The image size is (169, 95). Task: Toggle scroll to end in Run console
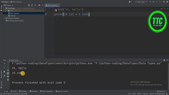pyautogui.click(x=8, y=73)
